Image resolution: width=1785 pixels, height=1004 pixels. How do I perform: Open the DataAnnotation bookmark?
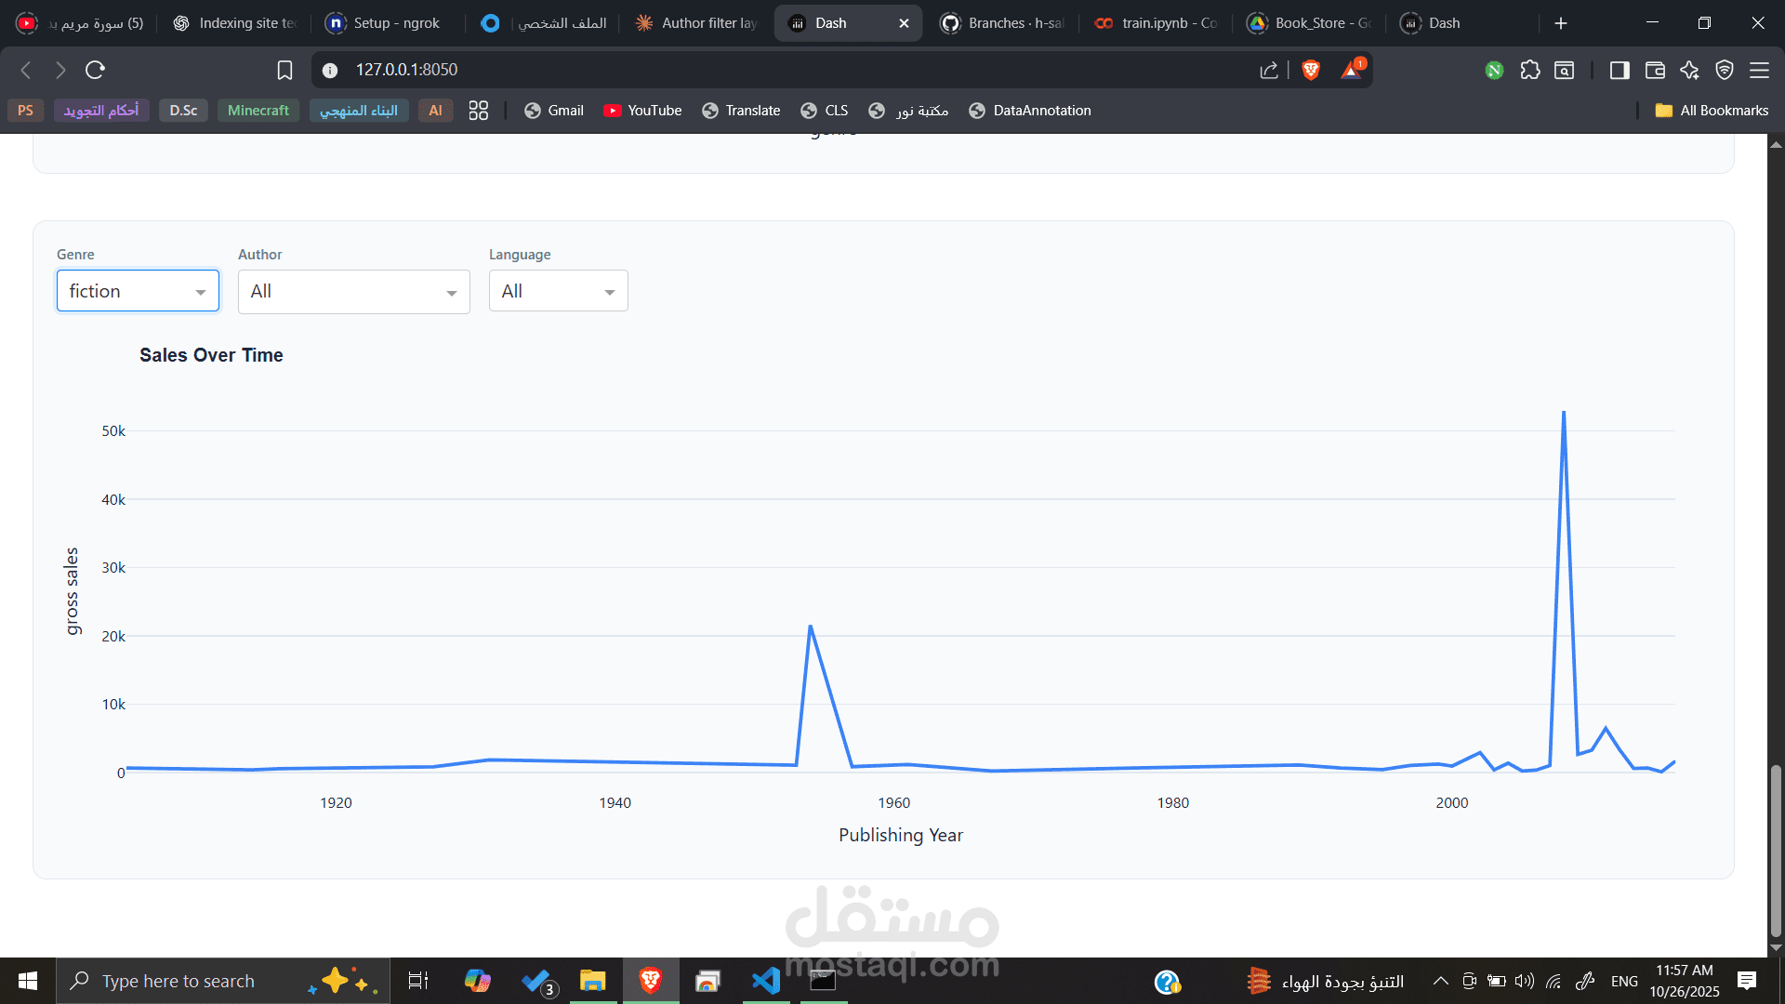pos(1030,111)
